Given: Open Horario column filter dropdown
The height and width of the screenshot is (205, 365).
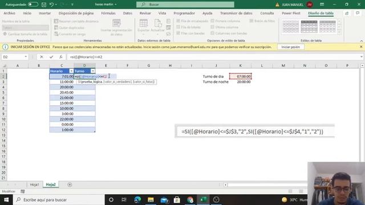Looking at the screenshot, I should click(x=71, y=71).
